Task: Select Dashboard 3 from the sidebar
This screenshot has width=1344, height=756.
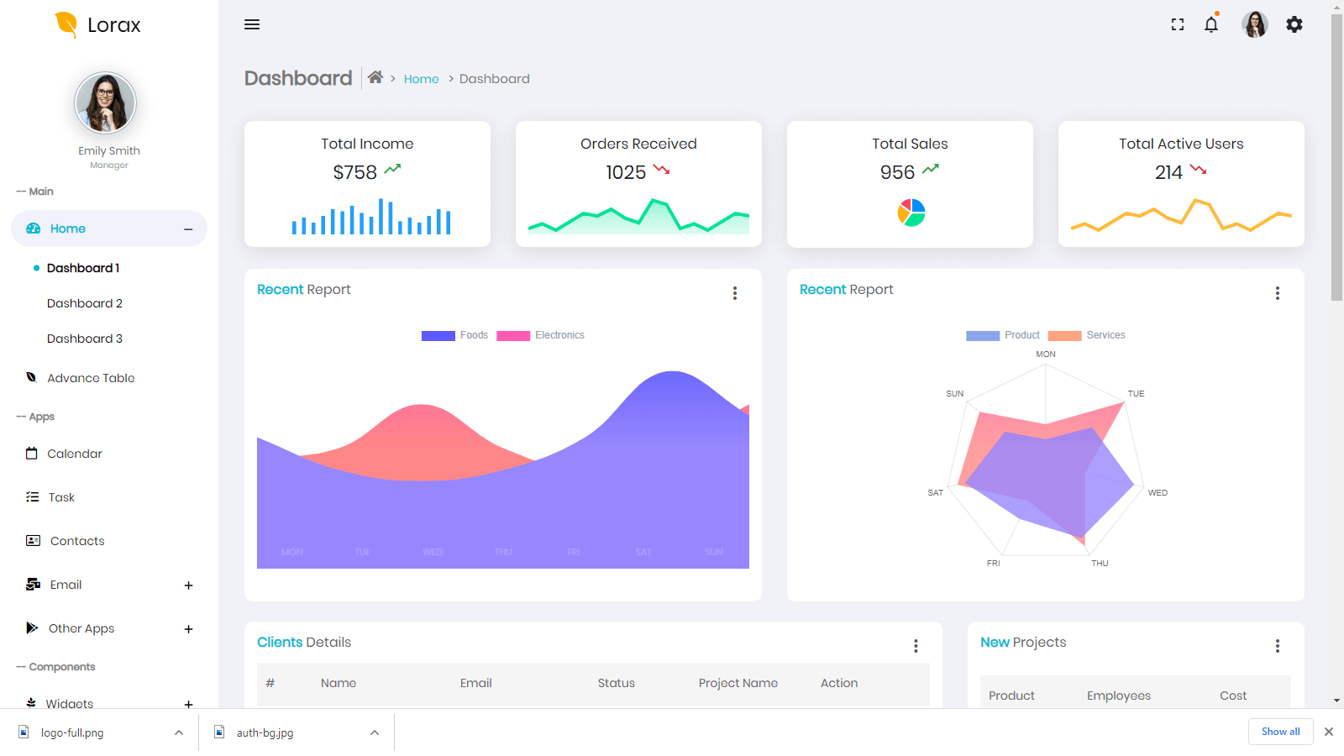Action: coord(84,338)
